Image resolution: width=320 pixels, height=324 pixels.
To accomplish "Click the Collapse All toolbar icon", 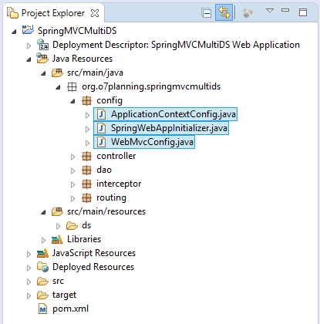I will point(207,12).
